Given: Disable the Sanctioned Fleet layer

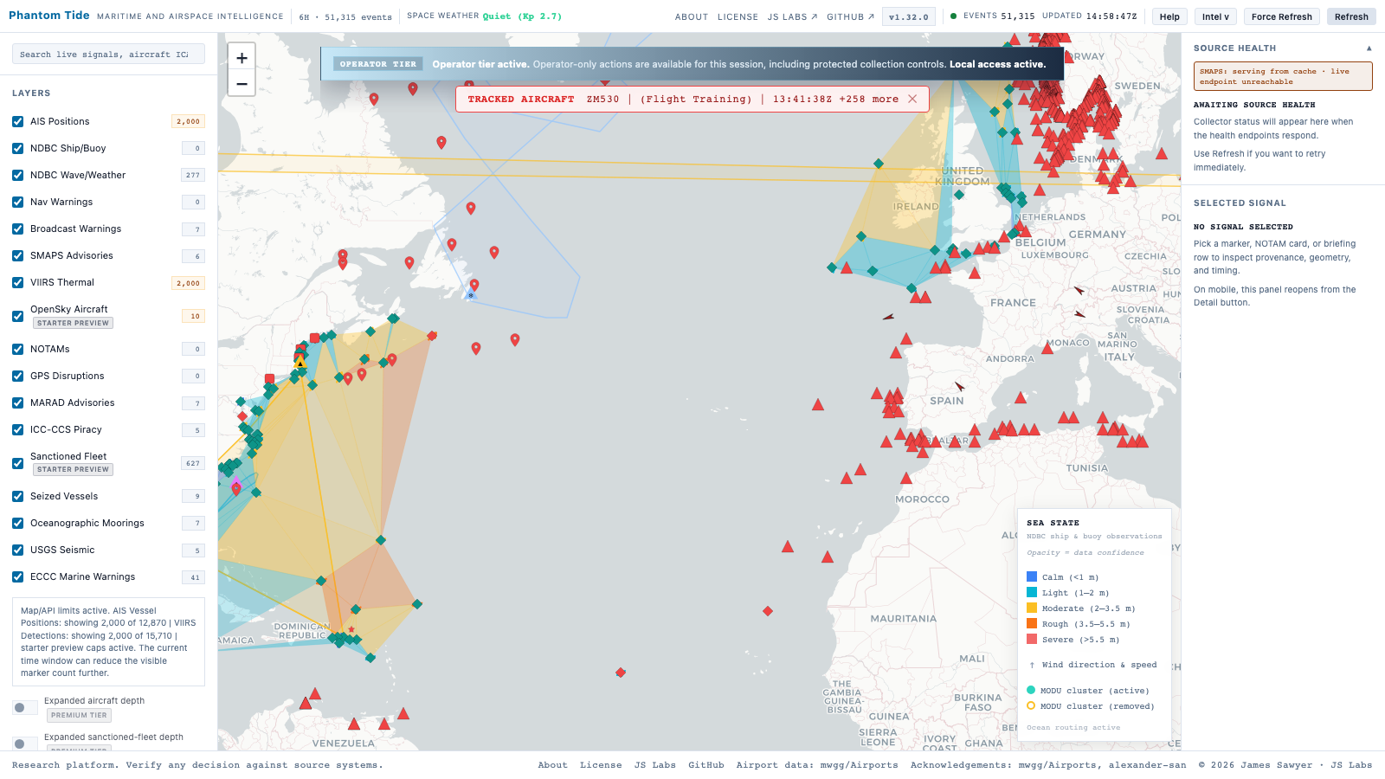Looking at the screenshot, I should click(17, 463).
